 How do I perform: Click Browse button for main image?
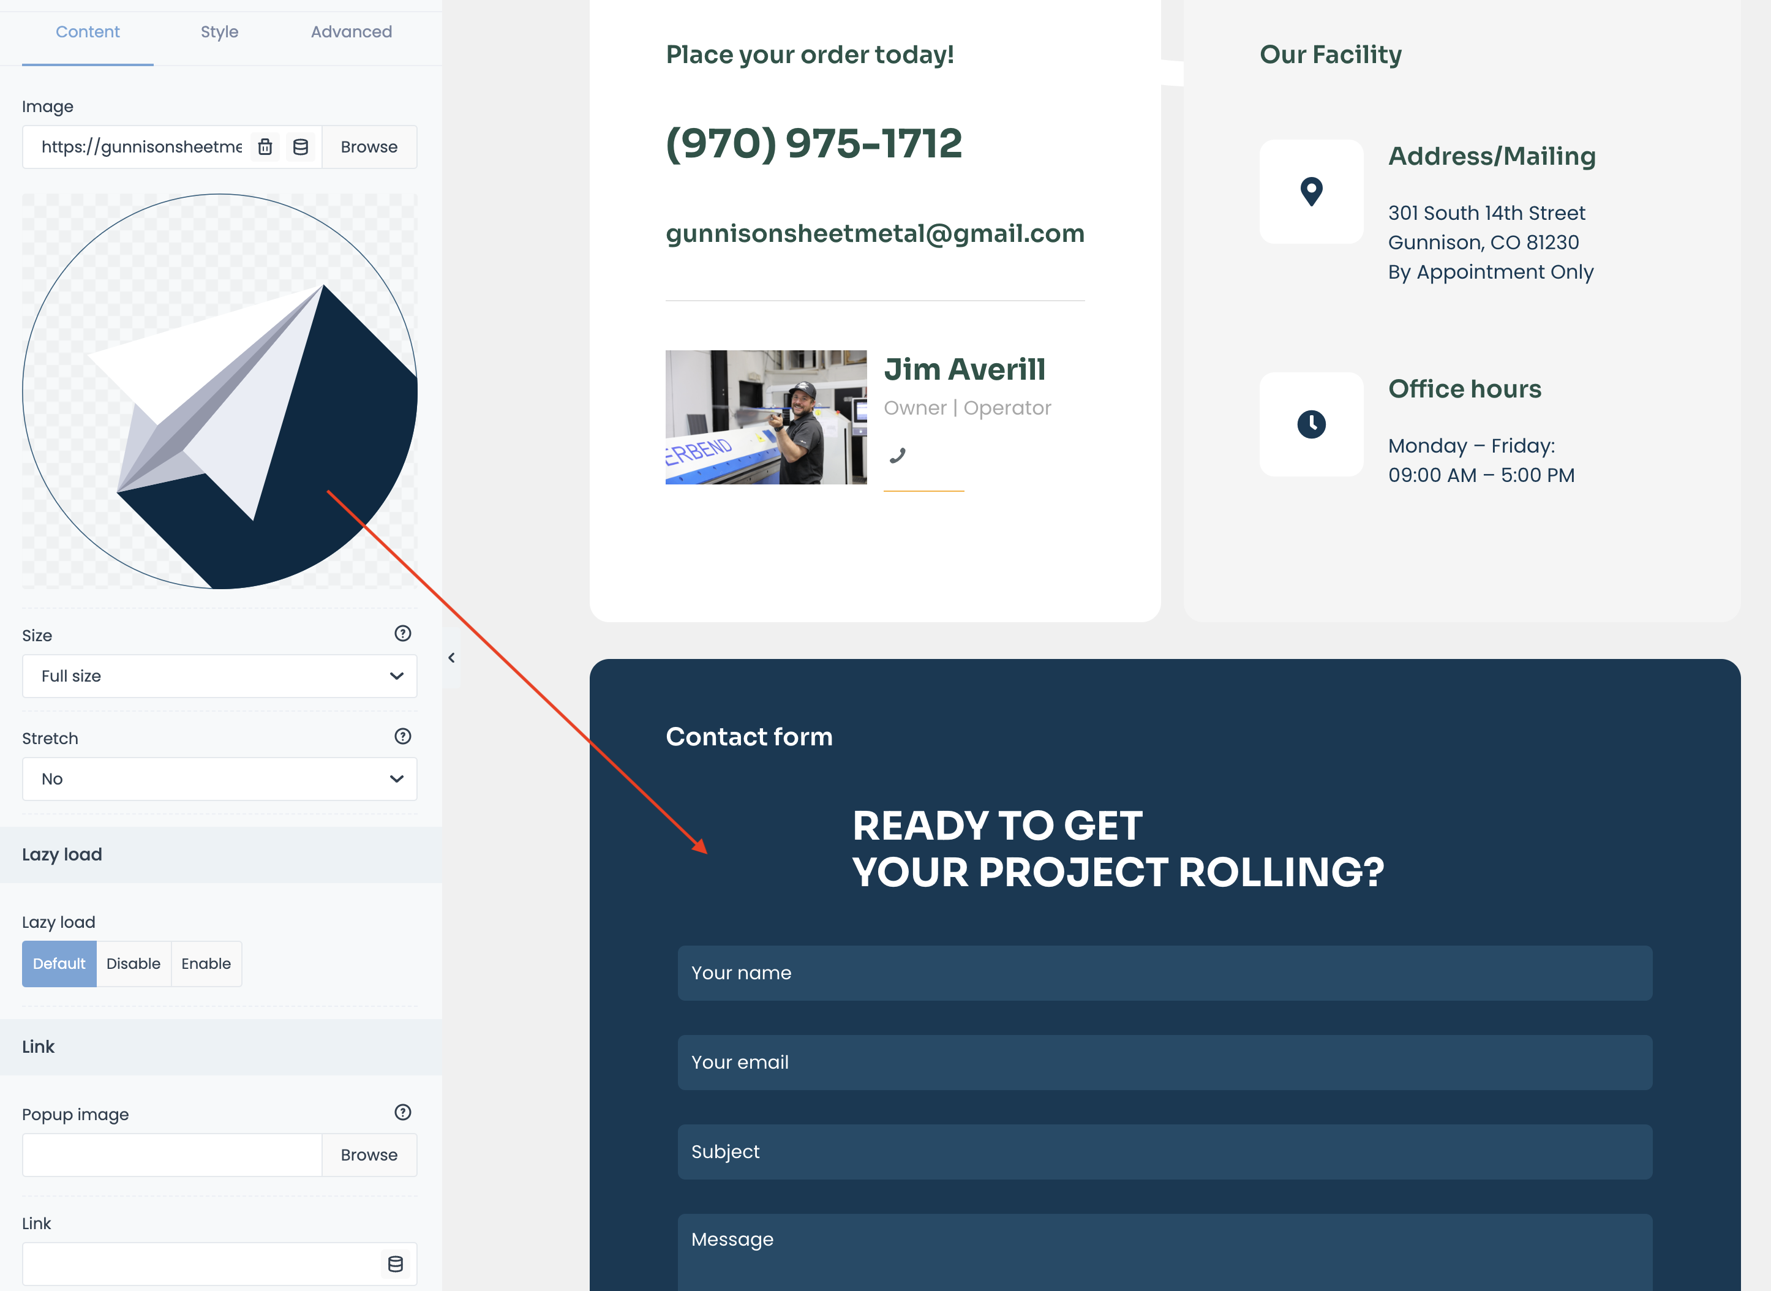[369, 147]
